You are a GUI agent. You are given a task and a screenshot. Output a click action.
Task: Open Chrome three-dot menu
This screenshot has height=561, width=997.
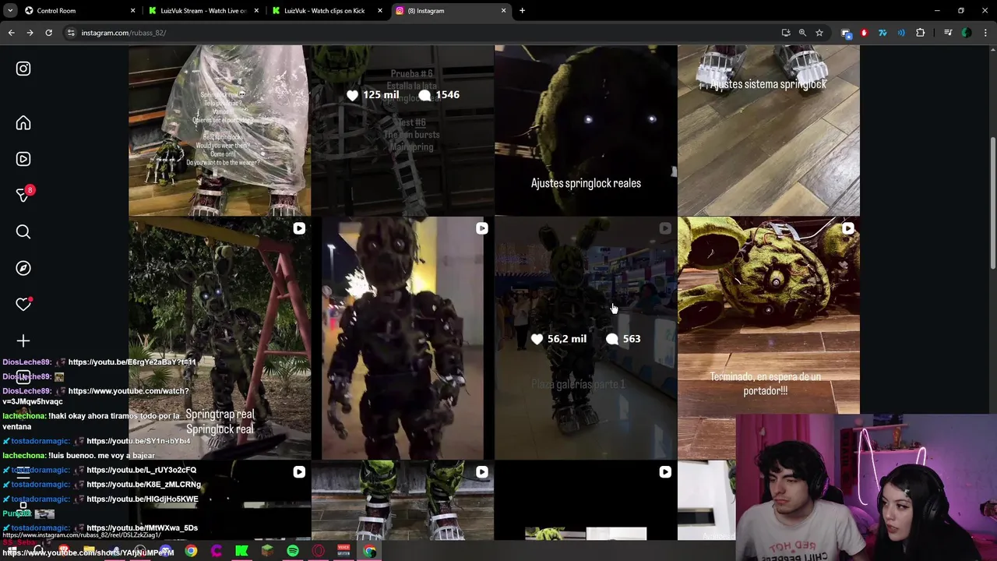click(x=985, y=33)
